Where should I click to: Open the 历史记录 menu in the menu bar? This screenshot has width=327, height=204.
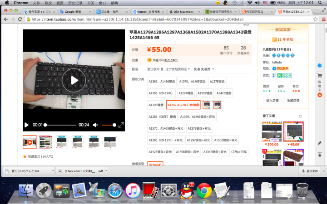click(x=75, y=3)
